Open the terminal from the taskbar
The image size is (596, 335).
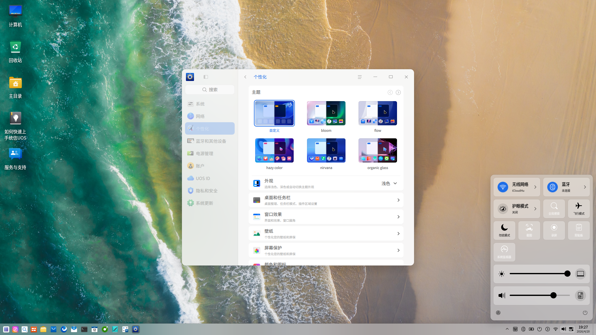[84, 329]
